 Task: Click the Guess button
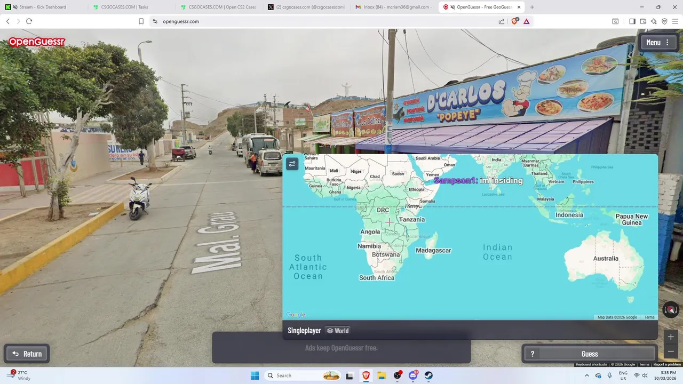tap(590, 354)
